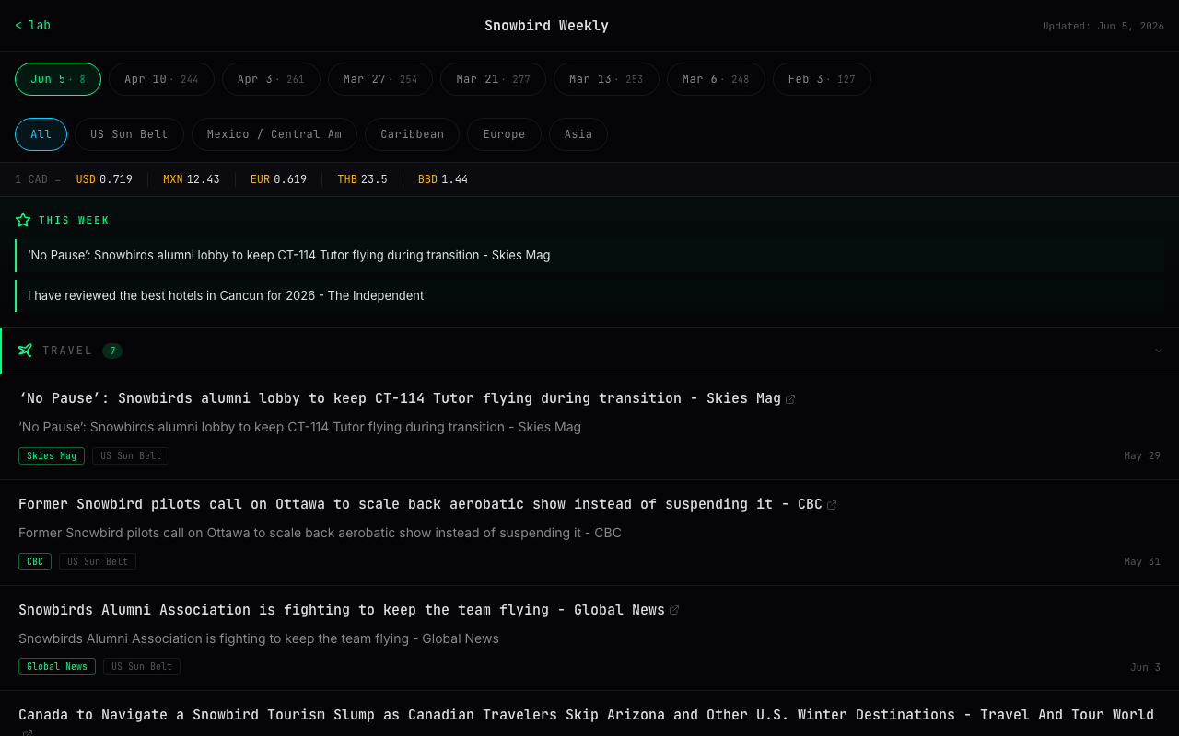This screenshot has width=1179, height=736.
Task: Open 'No Pause' highlight in This Week
Action: (589, 256)
